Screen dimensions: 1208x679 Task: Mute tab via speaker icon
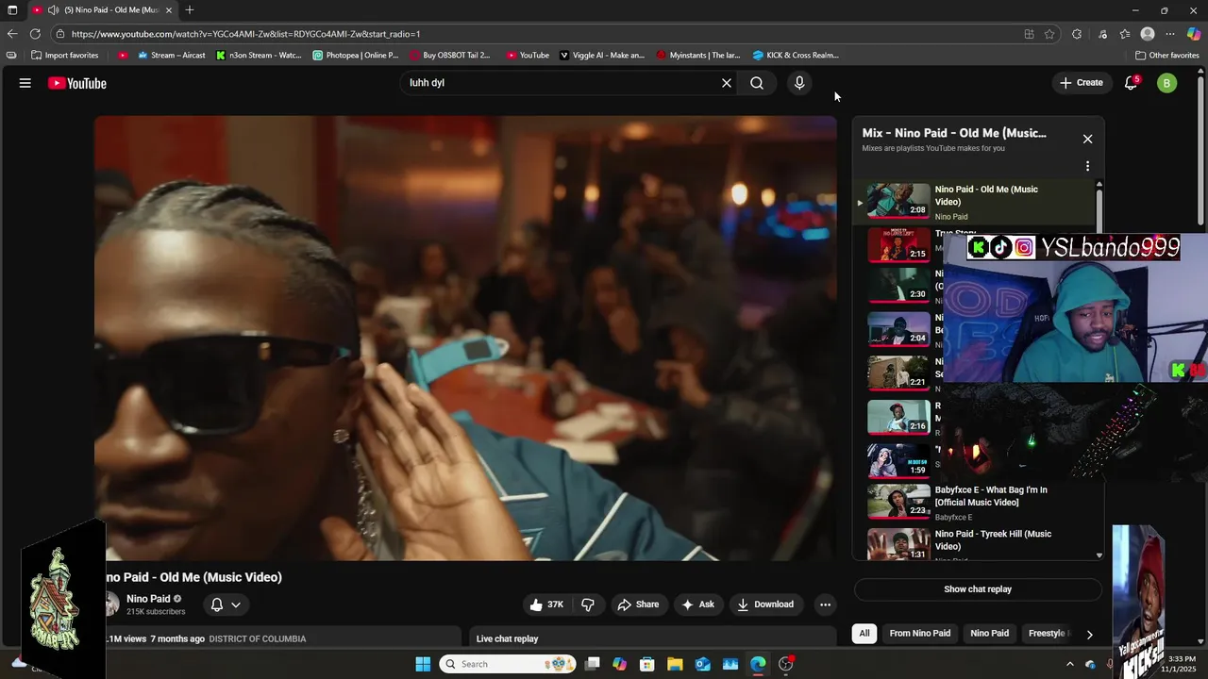[x=53, y=9]
